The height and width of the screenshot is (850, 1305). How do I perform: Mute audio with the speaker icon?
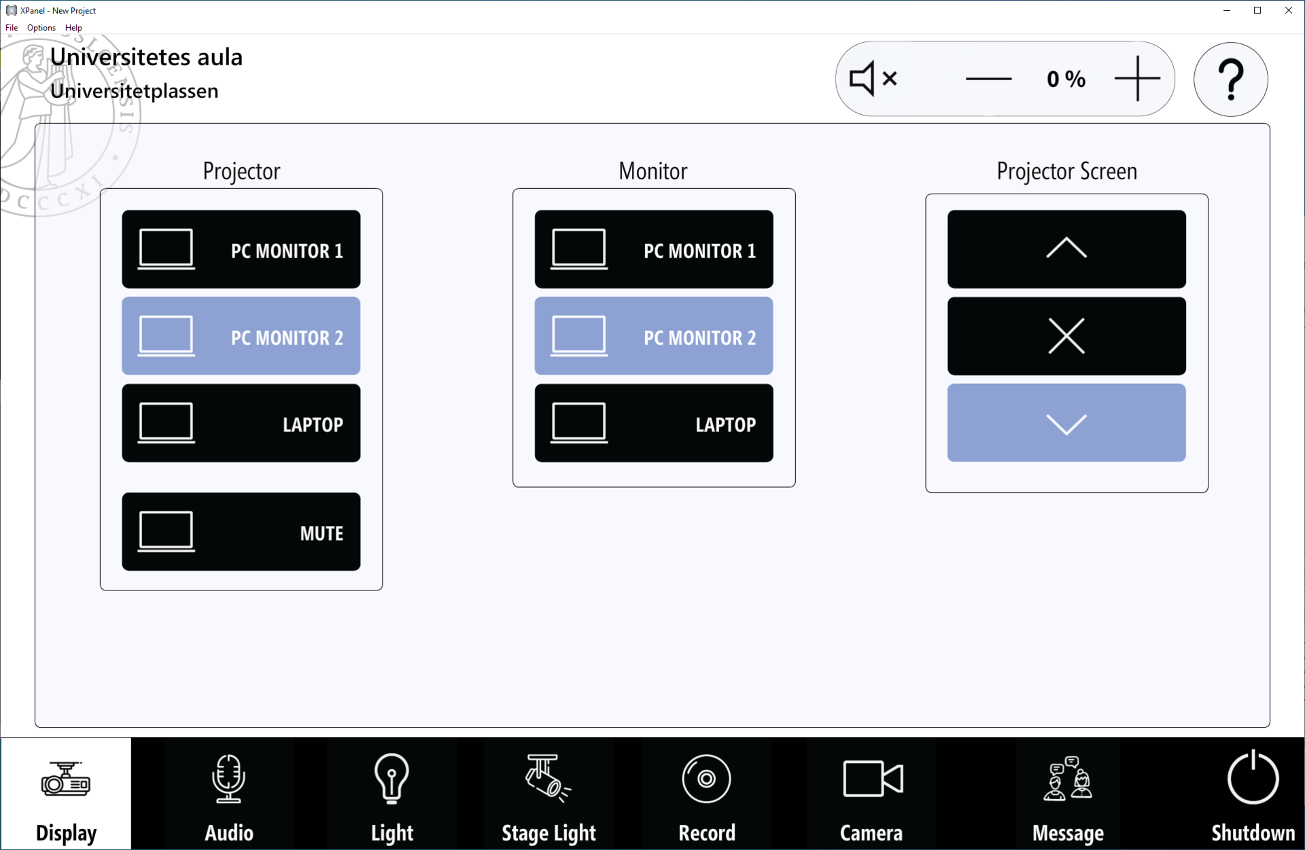pyautogui.click(x=873, y=79)
